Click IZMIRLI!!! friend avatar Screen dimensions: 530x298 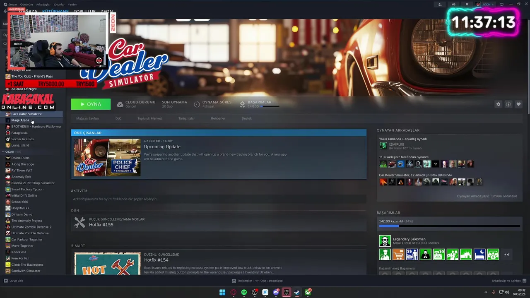click(x=383, y=146)
